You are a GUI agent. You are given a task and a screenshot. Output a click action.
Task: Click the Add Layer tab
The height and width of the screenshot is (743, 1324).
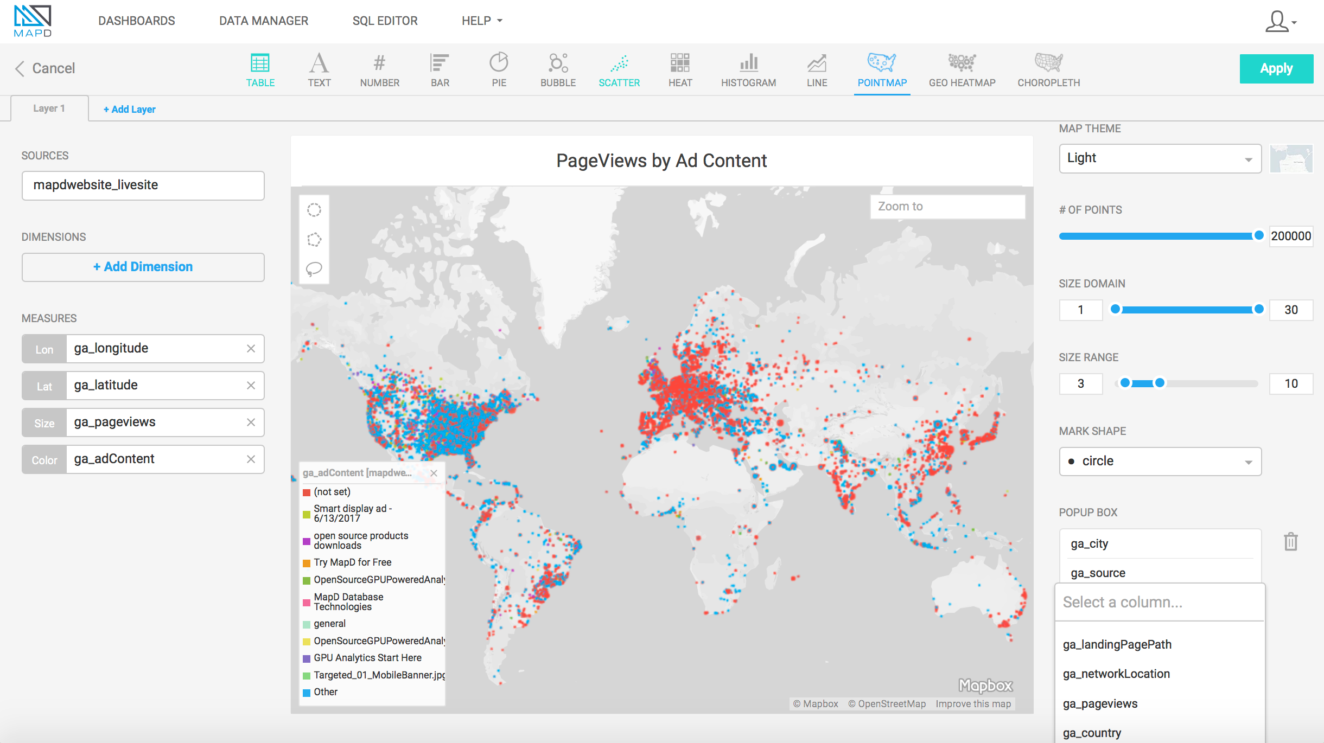coord(130,109)
